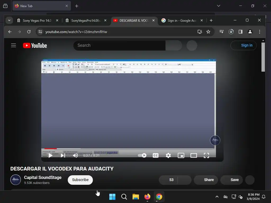Toggle Chrome side panel
The width and height of the screenshot is (271, 203).
click(241, 32)
